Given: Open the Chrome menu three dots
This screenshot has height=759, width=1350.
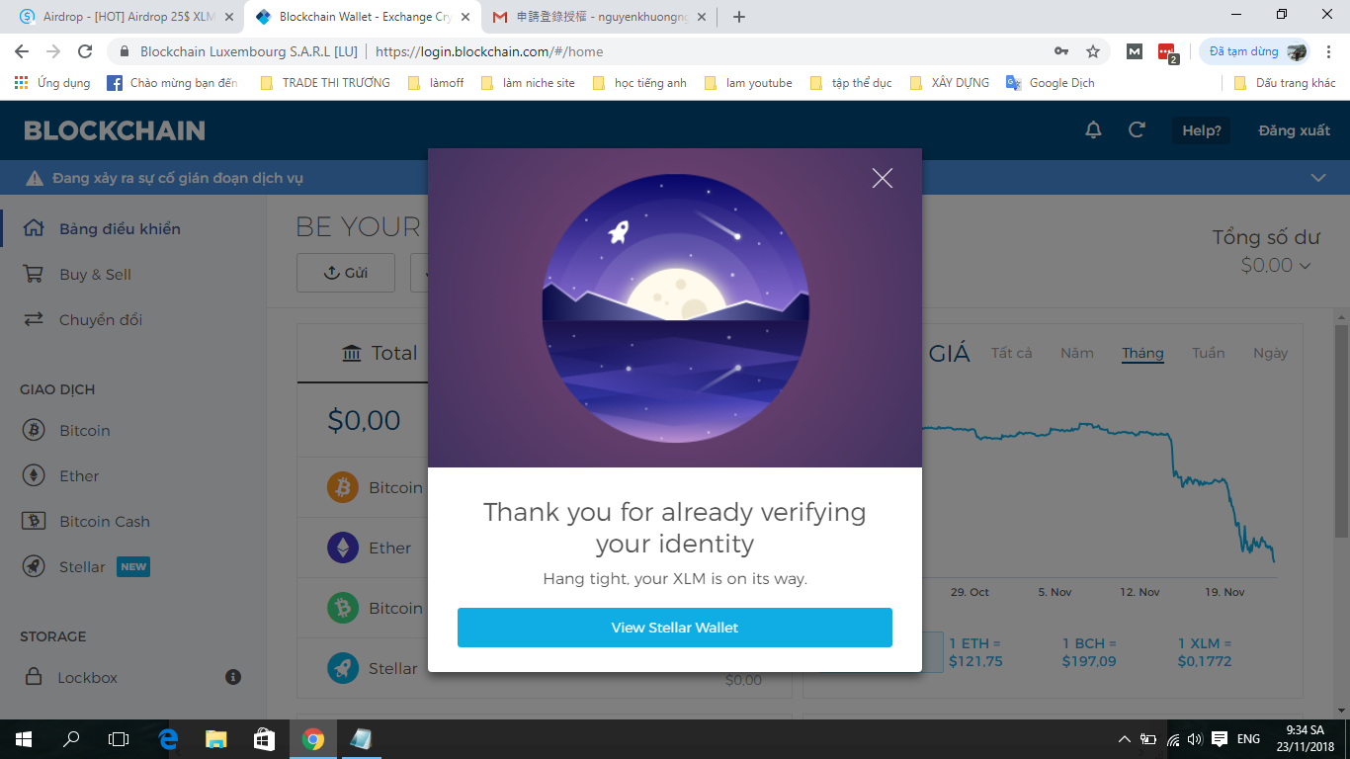Looking at the screenshot, I should (x=1328, y=51).
